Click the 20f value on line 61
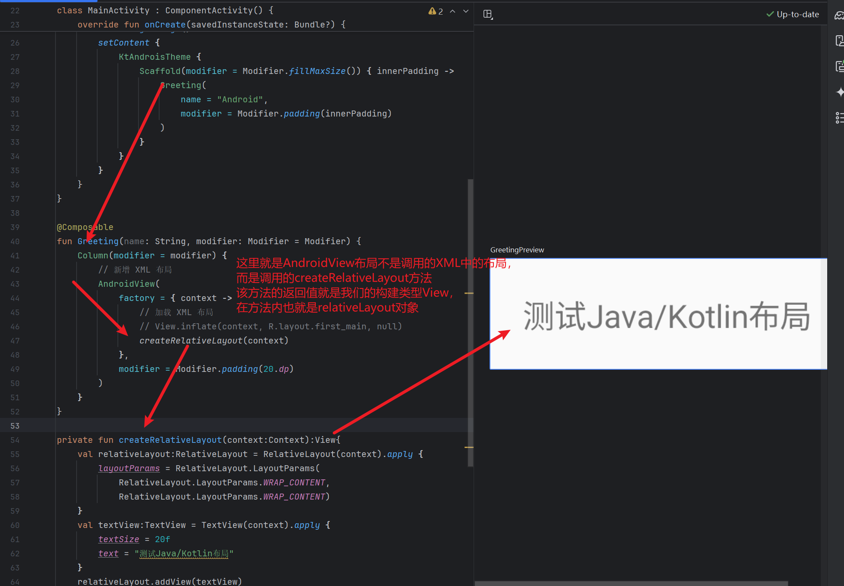 point(163,539)
